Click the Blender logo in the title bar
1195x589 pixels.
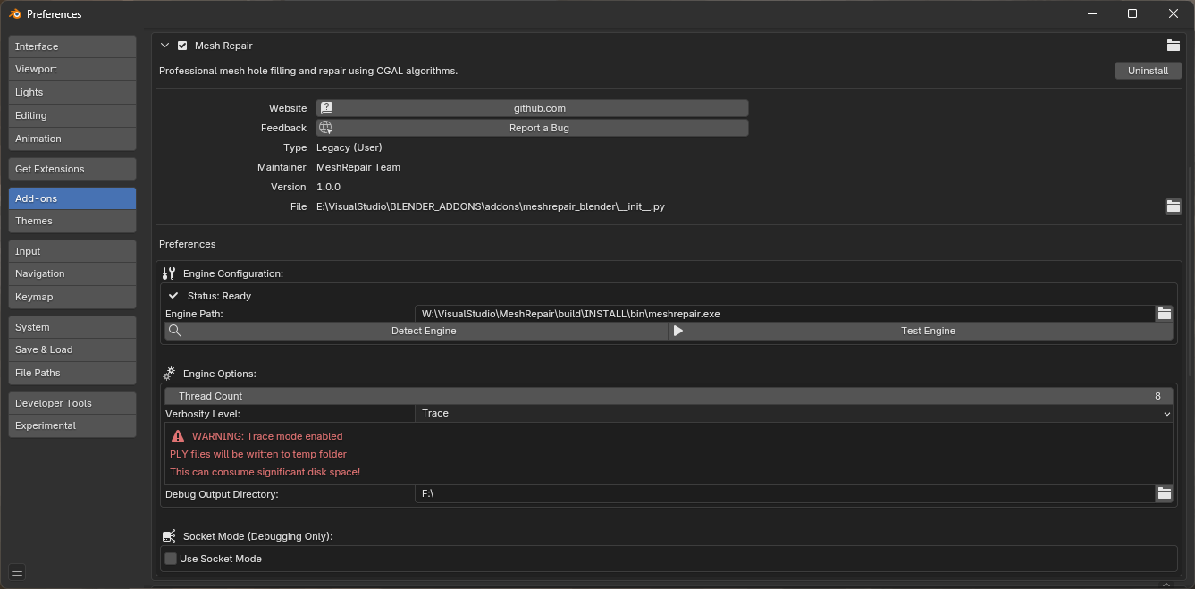pos(13,13)
